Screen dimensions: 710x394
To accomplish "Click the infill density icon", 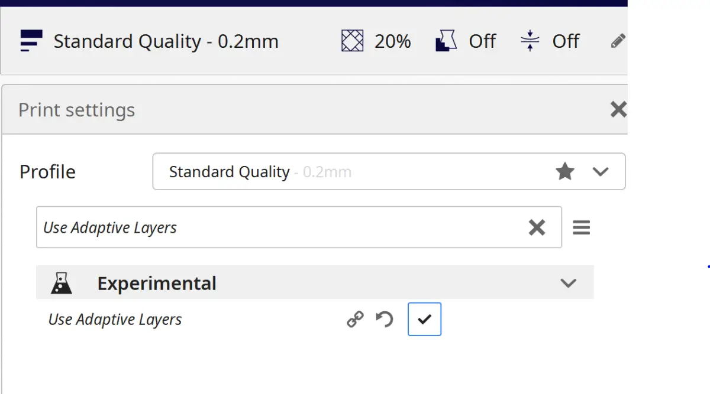I will 353,41.
